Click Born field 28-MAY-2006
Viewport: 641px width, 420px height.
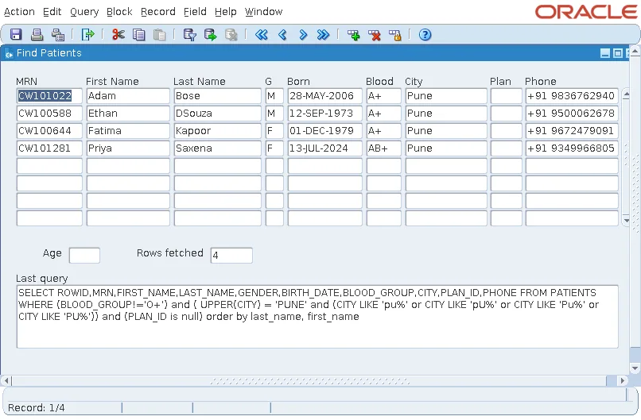(325, 96)
